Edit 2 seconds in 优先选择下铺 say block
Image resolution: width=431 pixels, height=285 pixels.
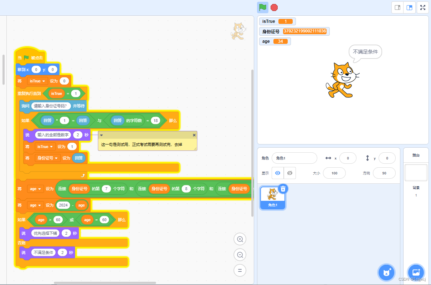tap(66, 233)
